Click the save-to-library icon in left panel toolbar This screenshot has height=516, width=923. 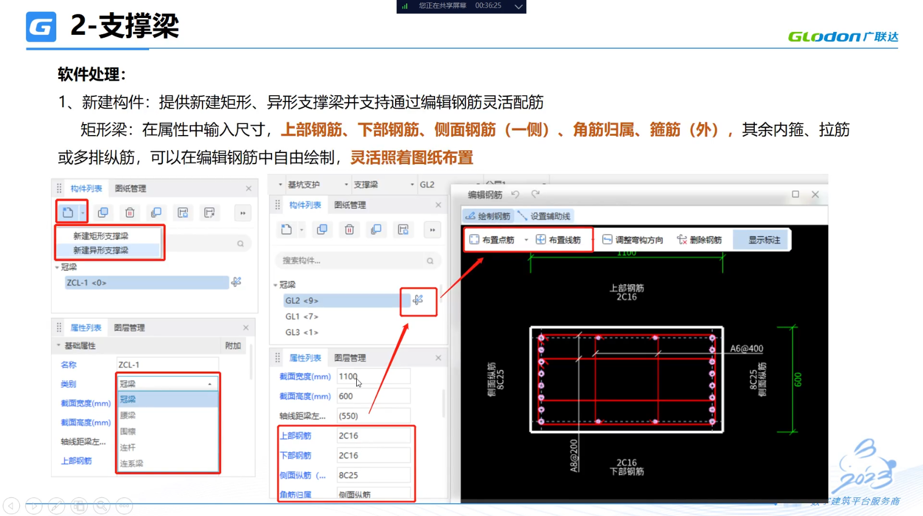pos(183,213)
